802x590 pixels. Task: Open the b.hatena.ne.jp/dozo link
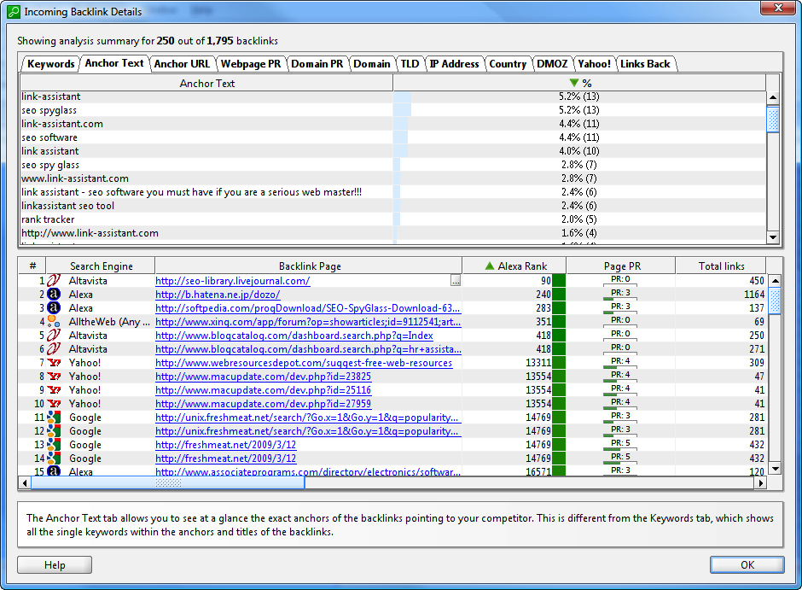tap(218, 295)
